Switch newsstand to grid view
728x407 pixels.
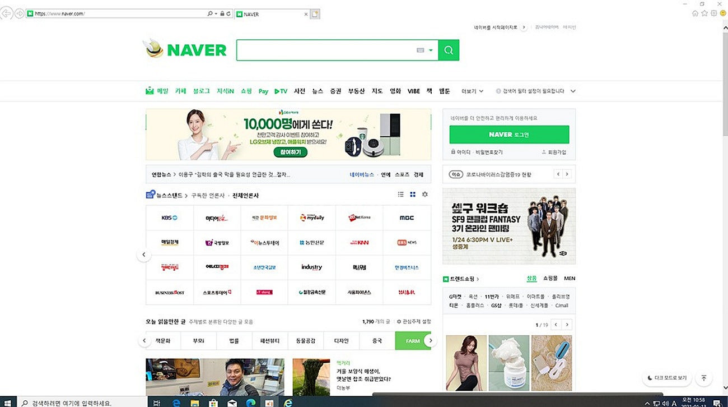point(413,195)
